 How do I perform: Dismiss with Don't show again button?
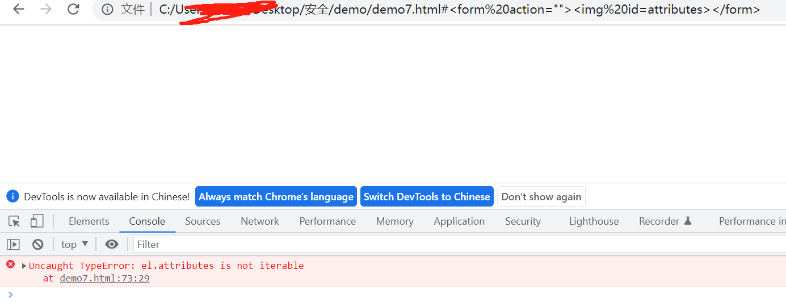pyautogui.click(x=541, y=197)
